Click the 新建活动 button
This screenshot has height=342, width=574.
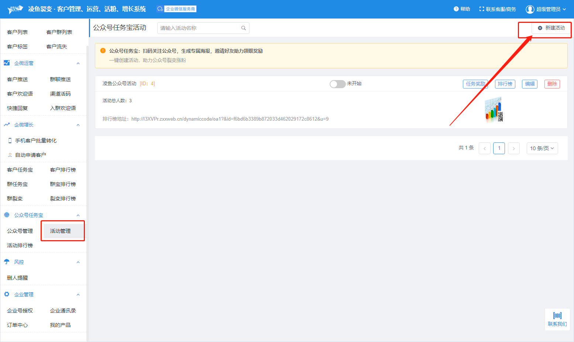(x=551, y=28)
